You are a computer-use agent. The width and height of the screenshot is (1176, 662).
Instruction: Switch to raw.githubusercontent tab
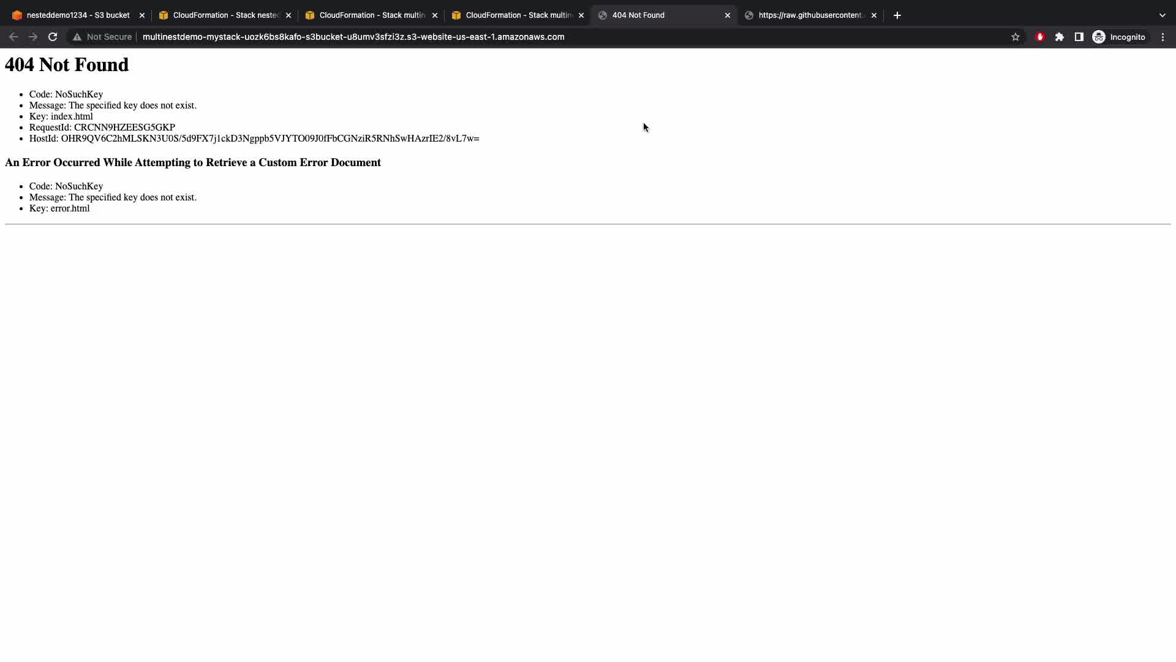tap(810, 15)
